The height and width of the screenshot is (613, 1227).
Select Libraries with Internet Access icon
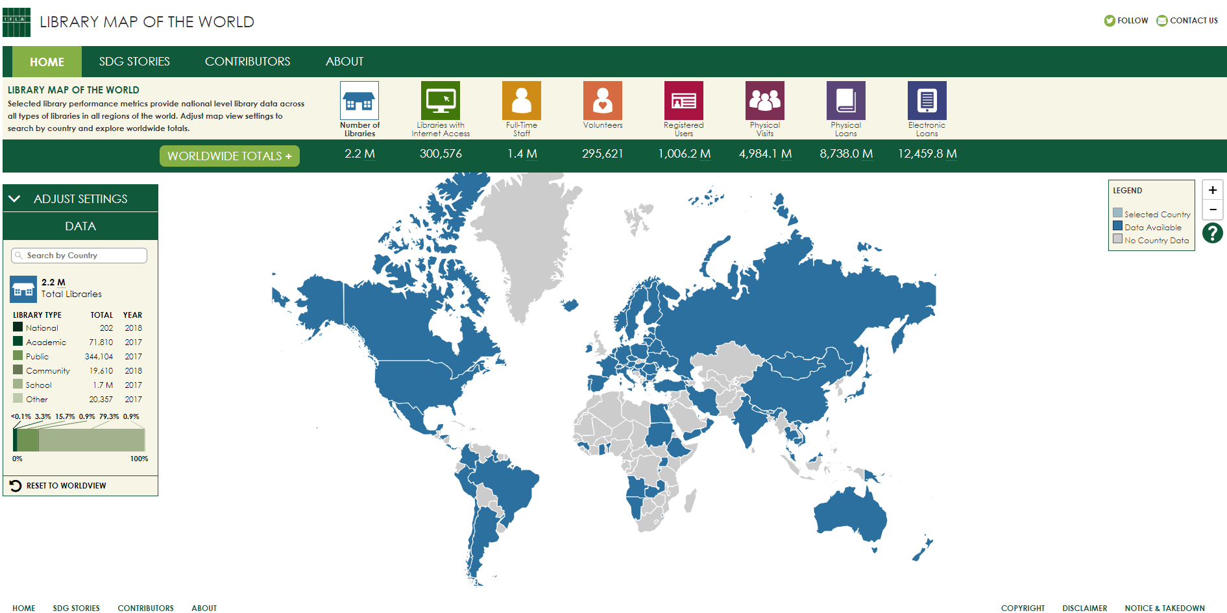coord(441,101)
